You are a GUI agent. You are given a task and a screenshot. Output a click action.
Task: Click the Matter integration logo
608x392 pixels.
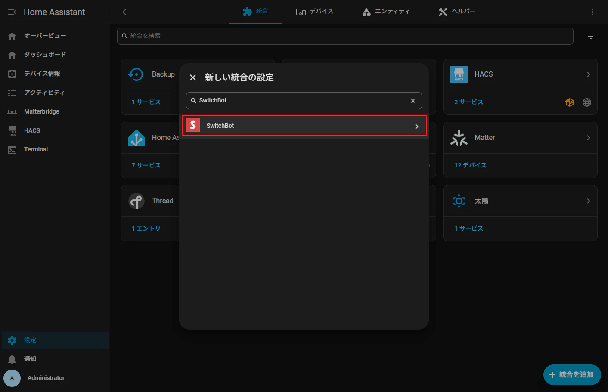(x=459, y=138)
